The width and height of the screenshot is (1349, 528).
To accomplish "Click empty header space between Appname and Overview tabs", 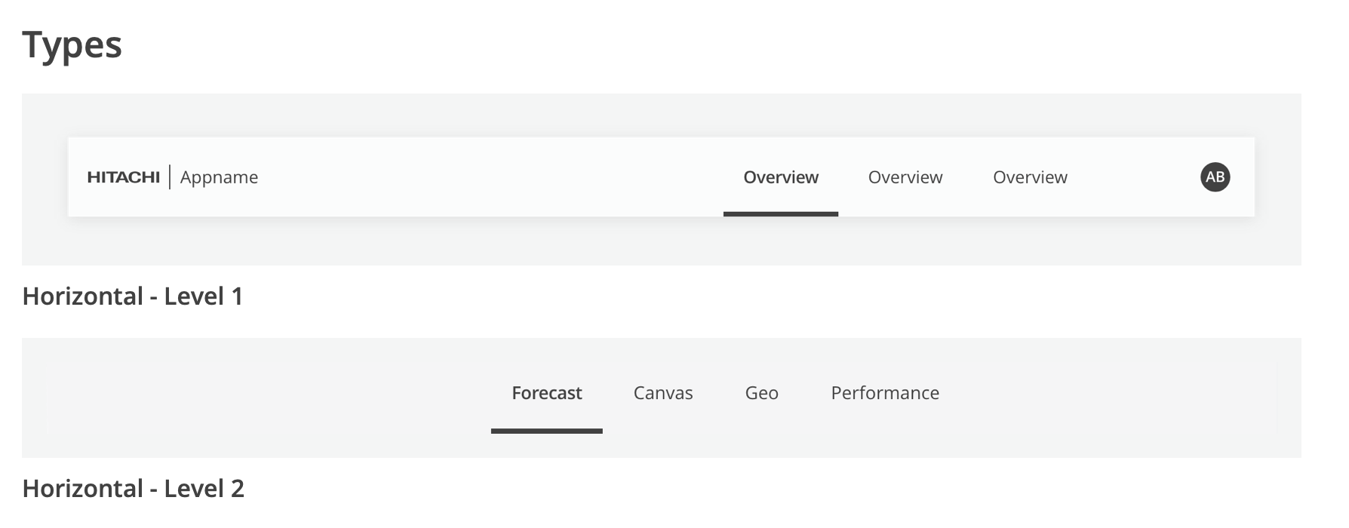I will (490, 177).
